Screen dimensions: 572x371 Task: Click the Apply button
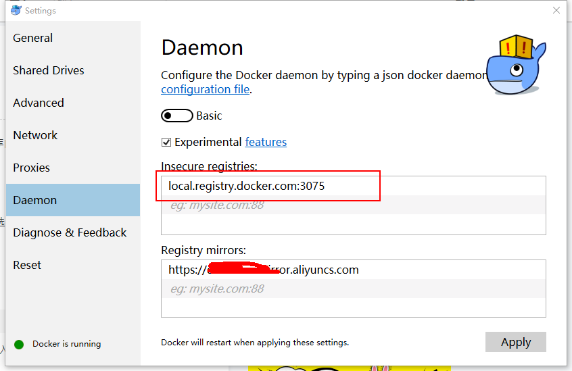[515, 342]
